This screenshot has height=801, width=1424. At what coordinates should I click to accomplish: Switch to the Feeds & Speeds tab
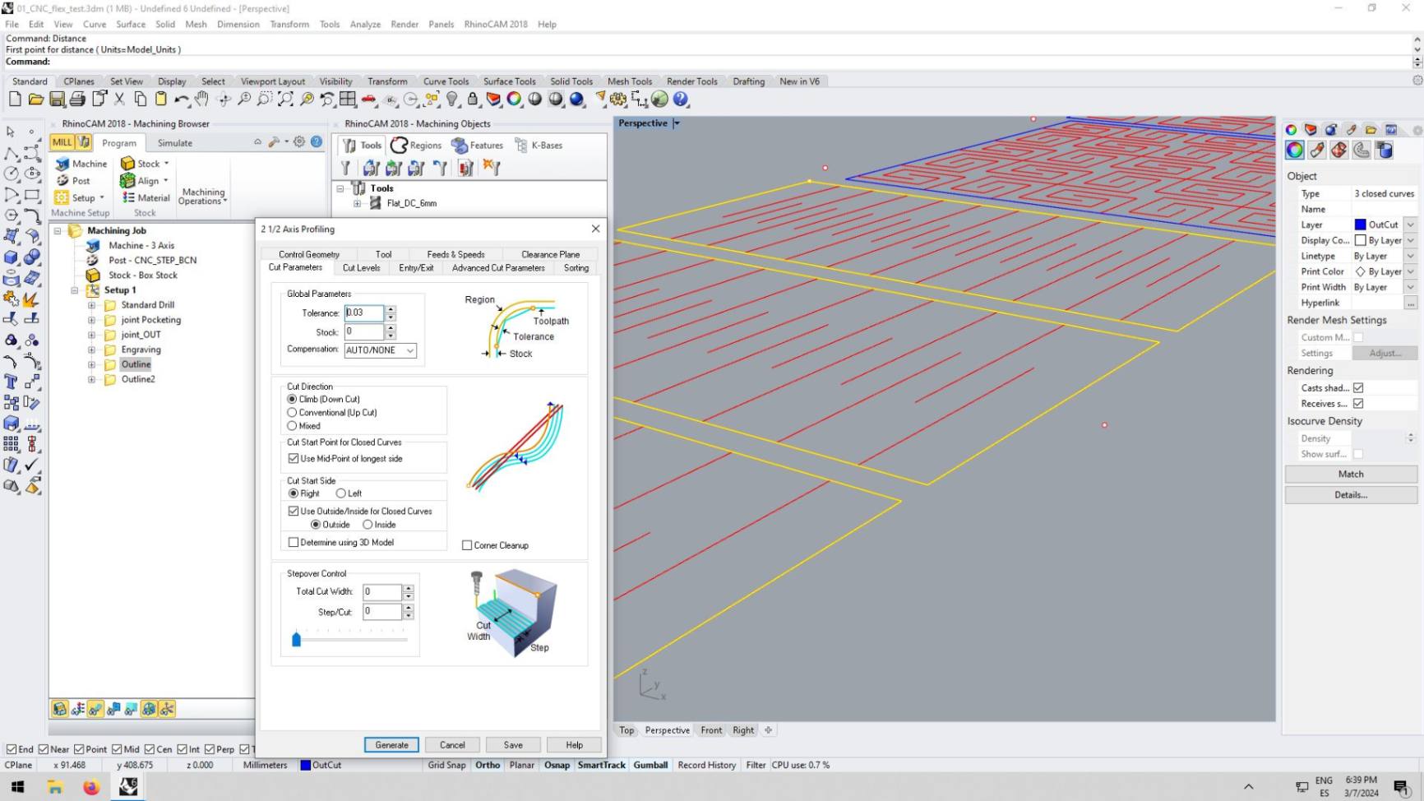point(455,254)
